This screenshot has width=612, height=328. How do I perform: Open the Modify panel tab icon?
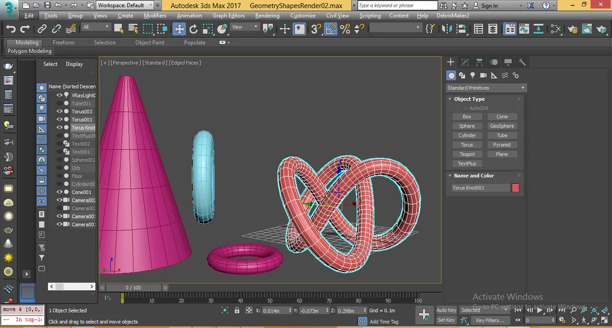click(465, 62)
